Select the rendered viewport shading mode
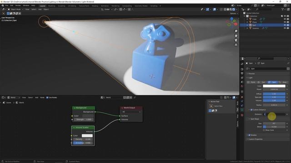The height and width of the screenshot is (163, 291). click(x=234, y=9)
